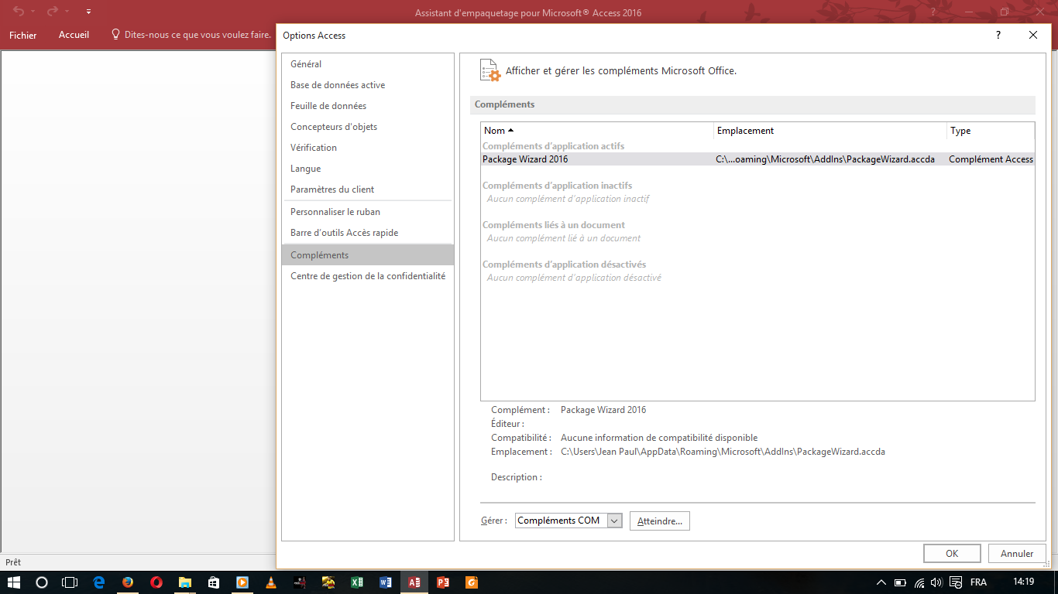Viewport: 1058px width, 594px height.
Task: Open File Explorer from taskbar
Action: pos(185,582)
